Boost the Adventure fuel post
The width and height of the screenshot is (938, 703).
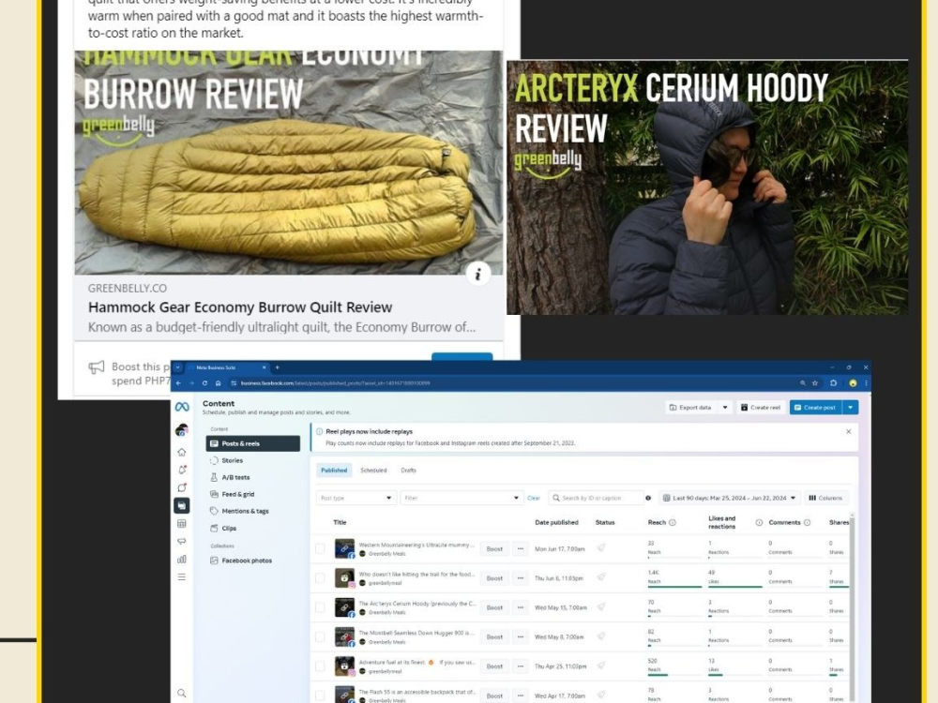[494, 666]
